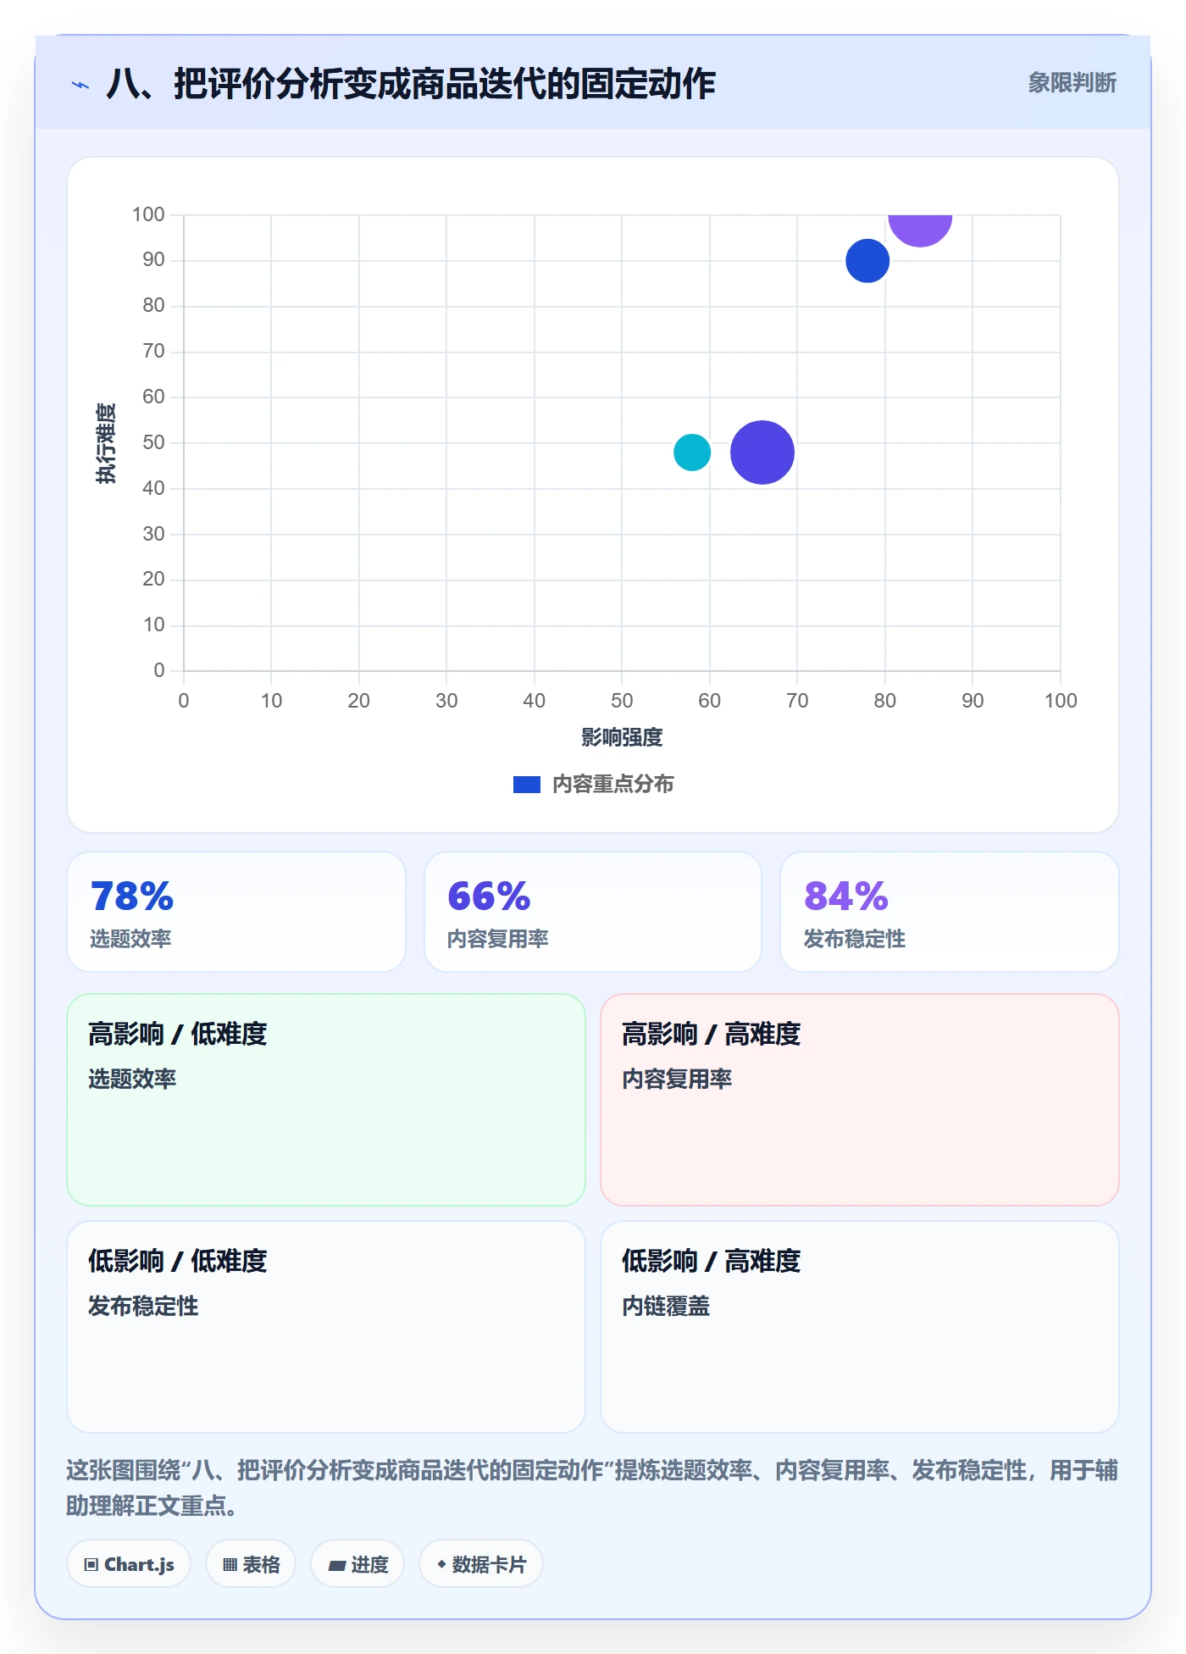Select the indigo bubble near 66 impact
The height and width of the screenshot is (1654, 1186).
pyautogui.click(x=762, y=452)
